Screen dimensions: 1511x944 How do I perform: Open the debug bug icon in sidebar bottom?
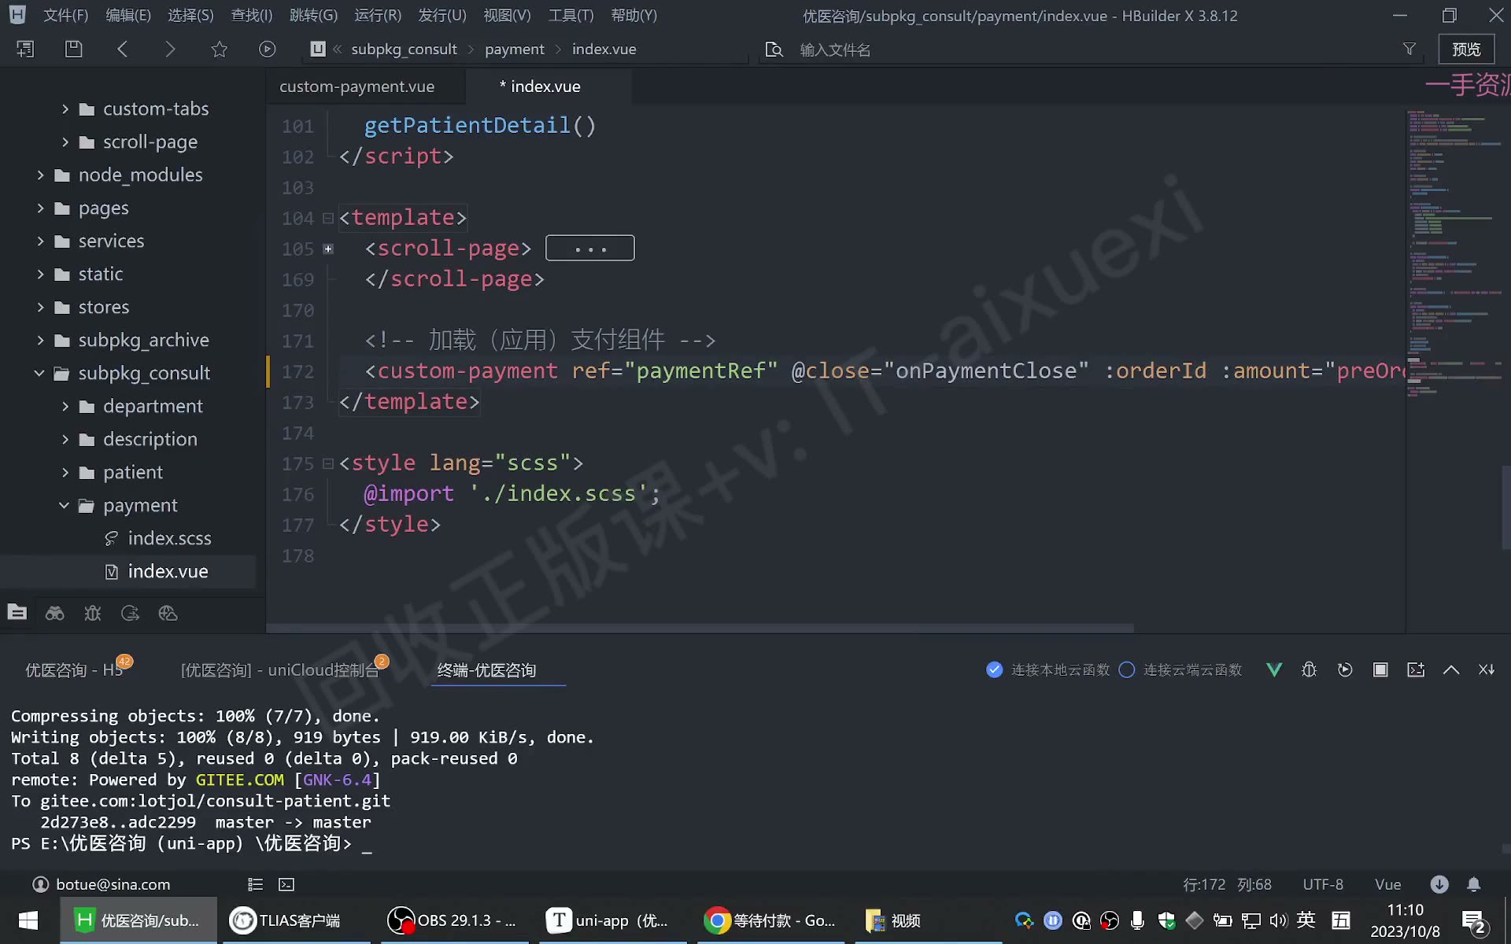[x=92, y=613]
